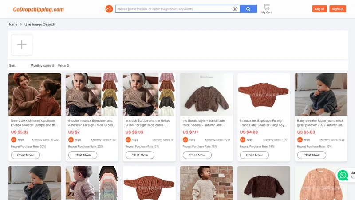Open second-row dark maroon sweater thumbnail
This screenshot has width=355, height=200.
pyautogui.click(x=264, y=183)
